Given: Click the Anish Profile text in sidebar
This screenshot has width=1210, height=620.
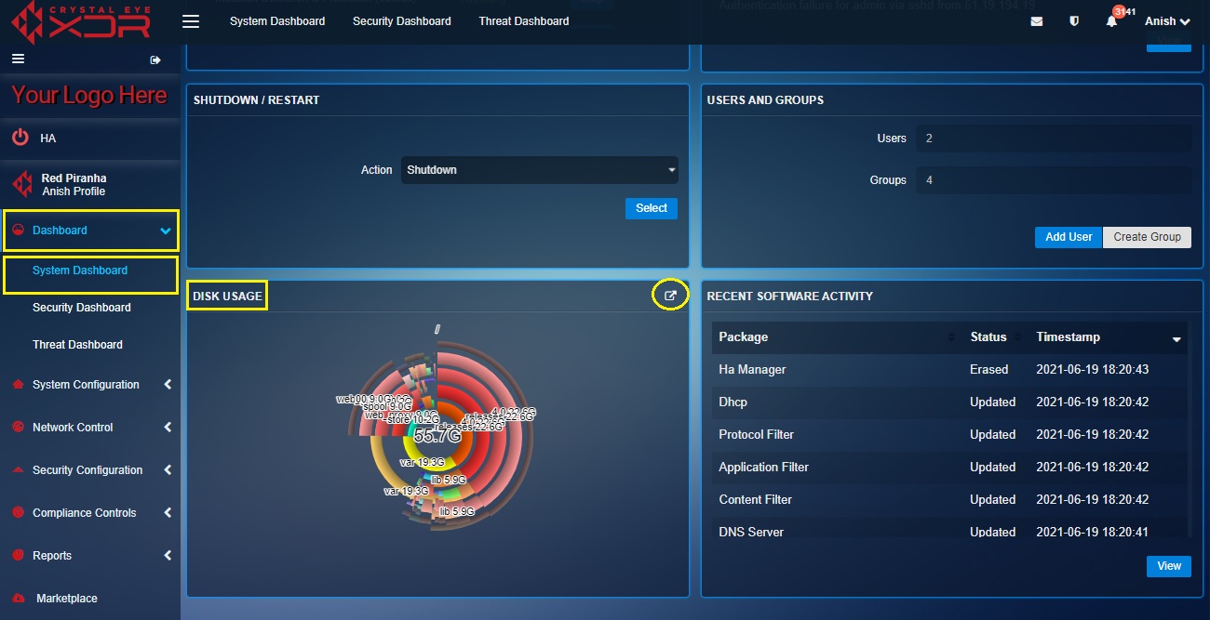Looking at the screenshot, I should [74, 191].
